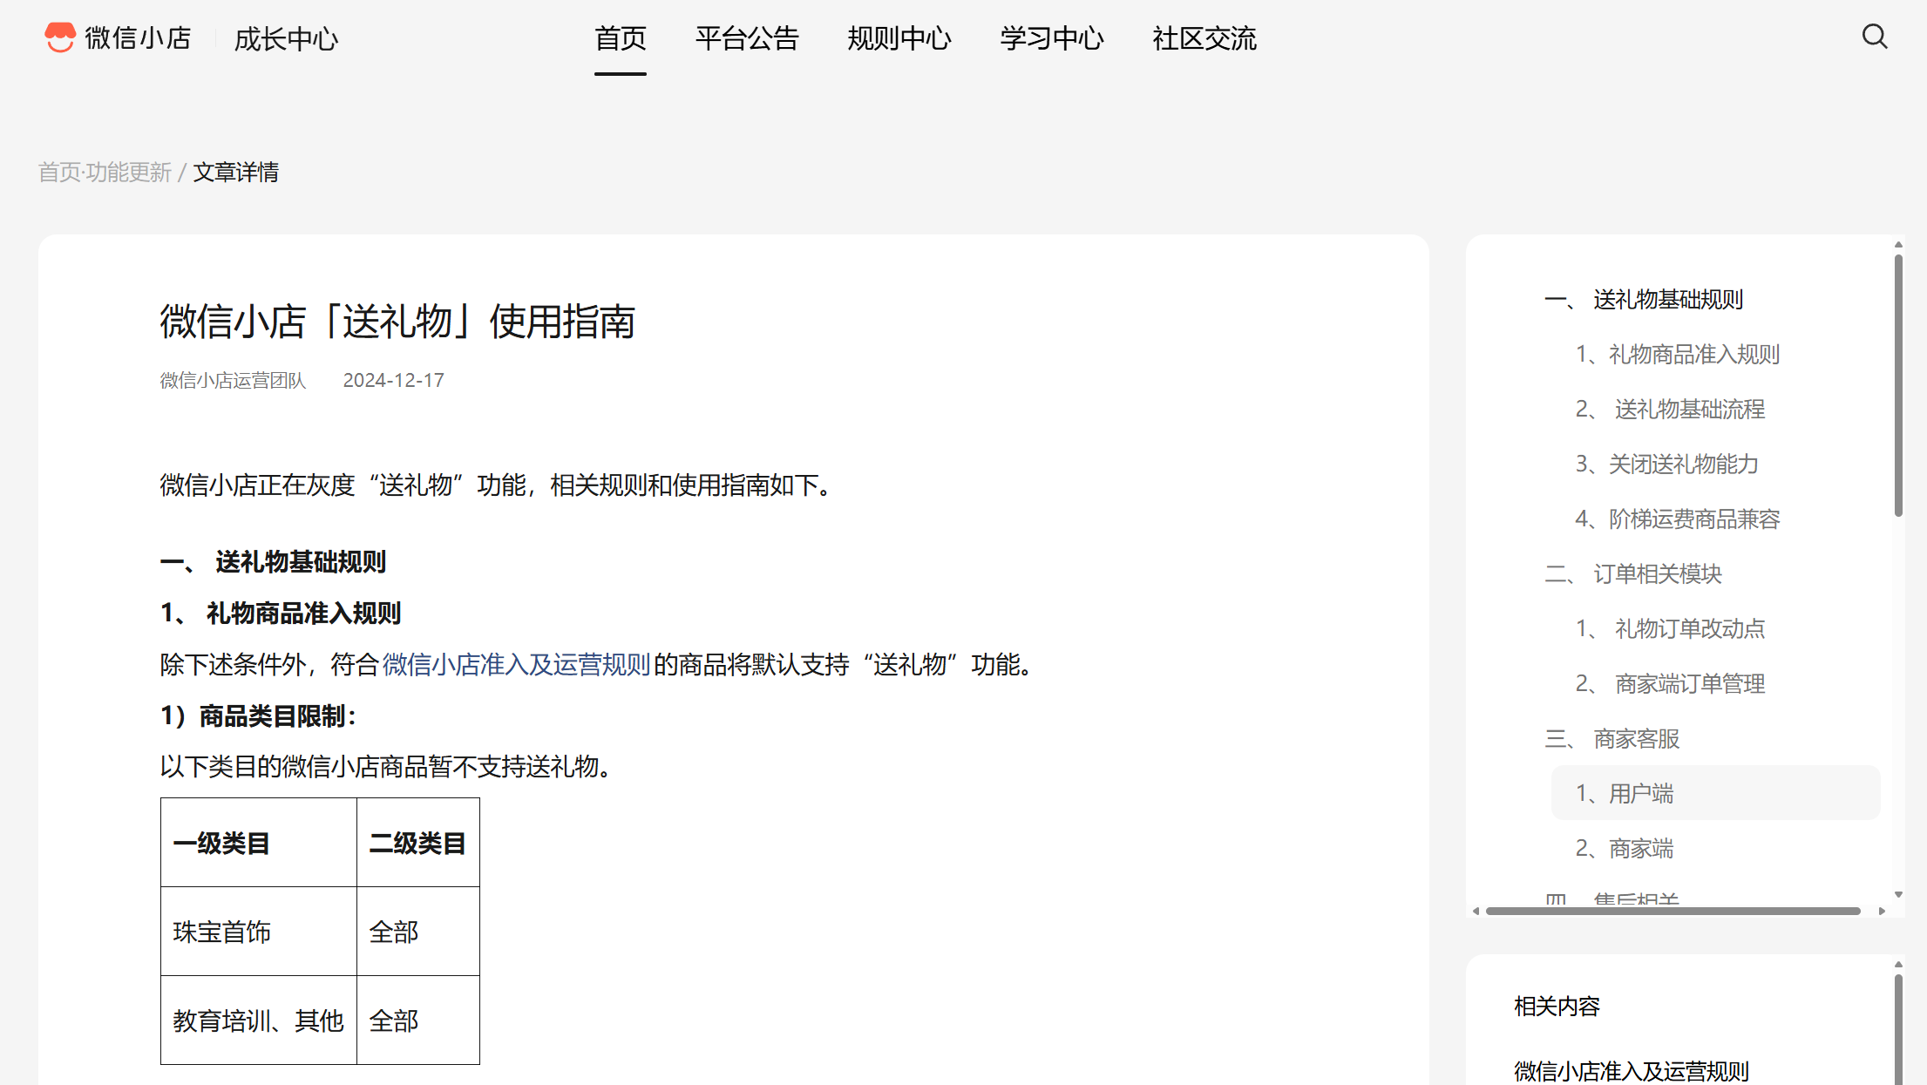Switch to the 规则中心 tab
Viewport: 1927px width, 1085px height.
(x=899, y=38)
